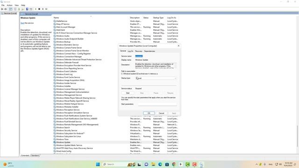Click the speaker volume icon in system tray
The image size is (299, 168).
280,164
